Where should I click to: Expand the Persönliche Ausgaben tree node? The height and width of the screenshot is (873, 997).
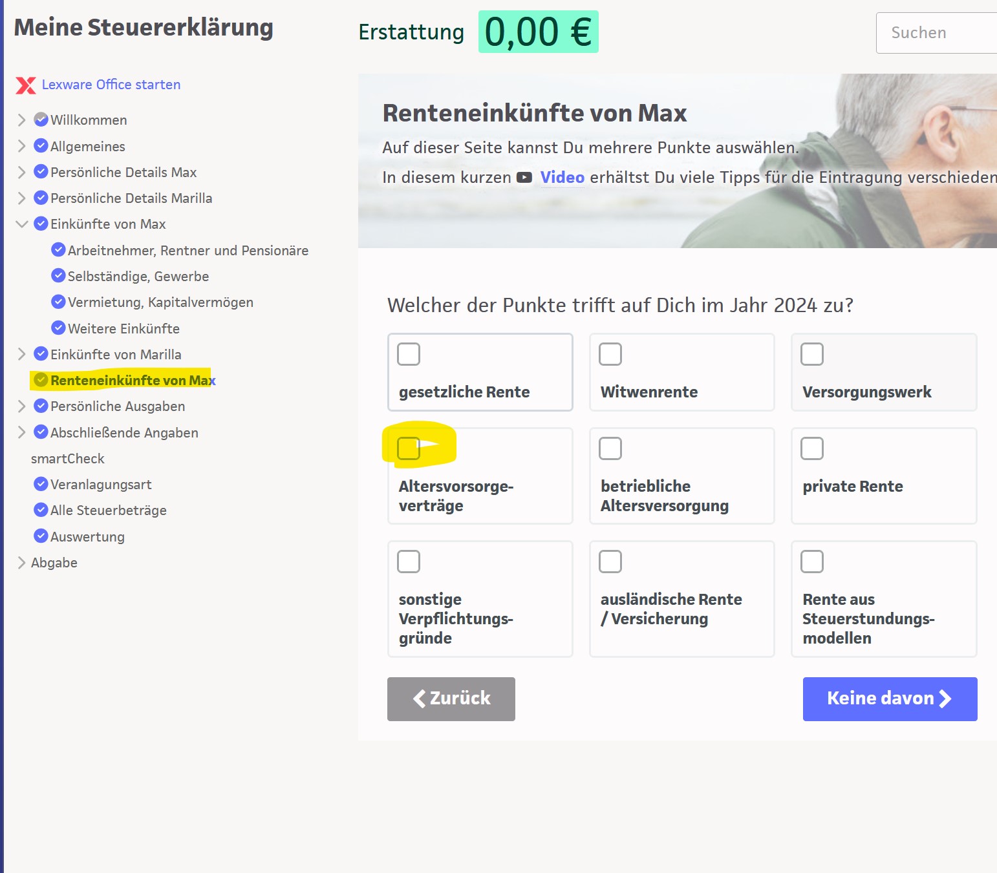click(x=21, y=406)
